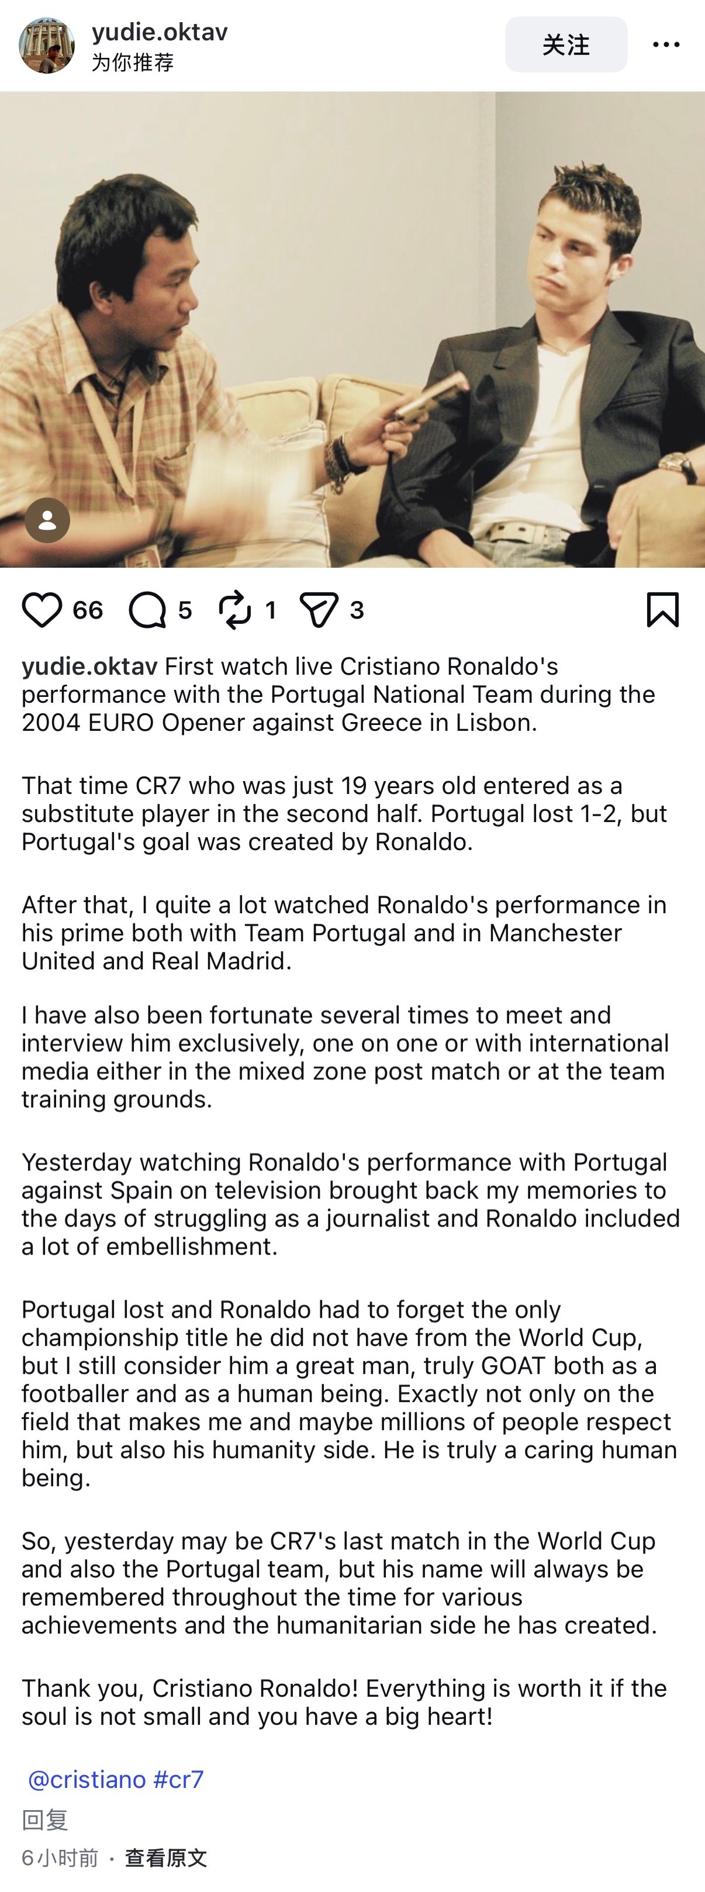This screenshot has width=705, height=1892.
Task: Repost using the circular arrows icon
Action: click(x=235, y=610)
